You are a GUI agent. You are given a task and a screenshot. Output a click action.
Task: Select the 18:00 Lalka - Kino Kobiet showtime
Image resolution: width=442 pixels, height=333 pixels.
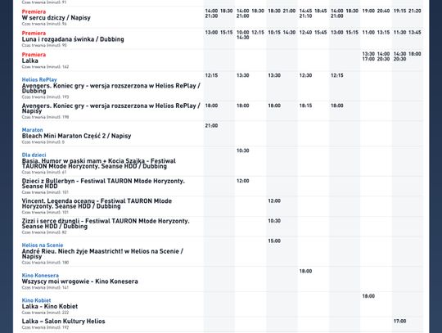click(368, 296)
